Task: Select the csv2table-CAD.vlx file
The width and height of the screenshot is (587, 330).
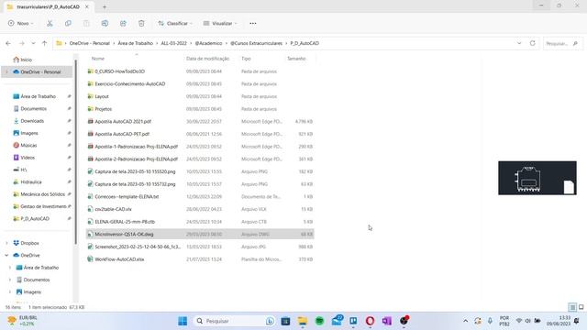Action: click(x=113, y=209)
